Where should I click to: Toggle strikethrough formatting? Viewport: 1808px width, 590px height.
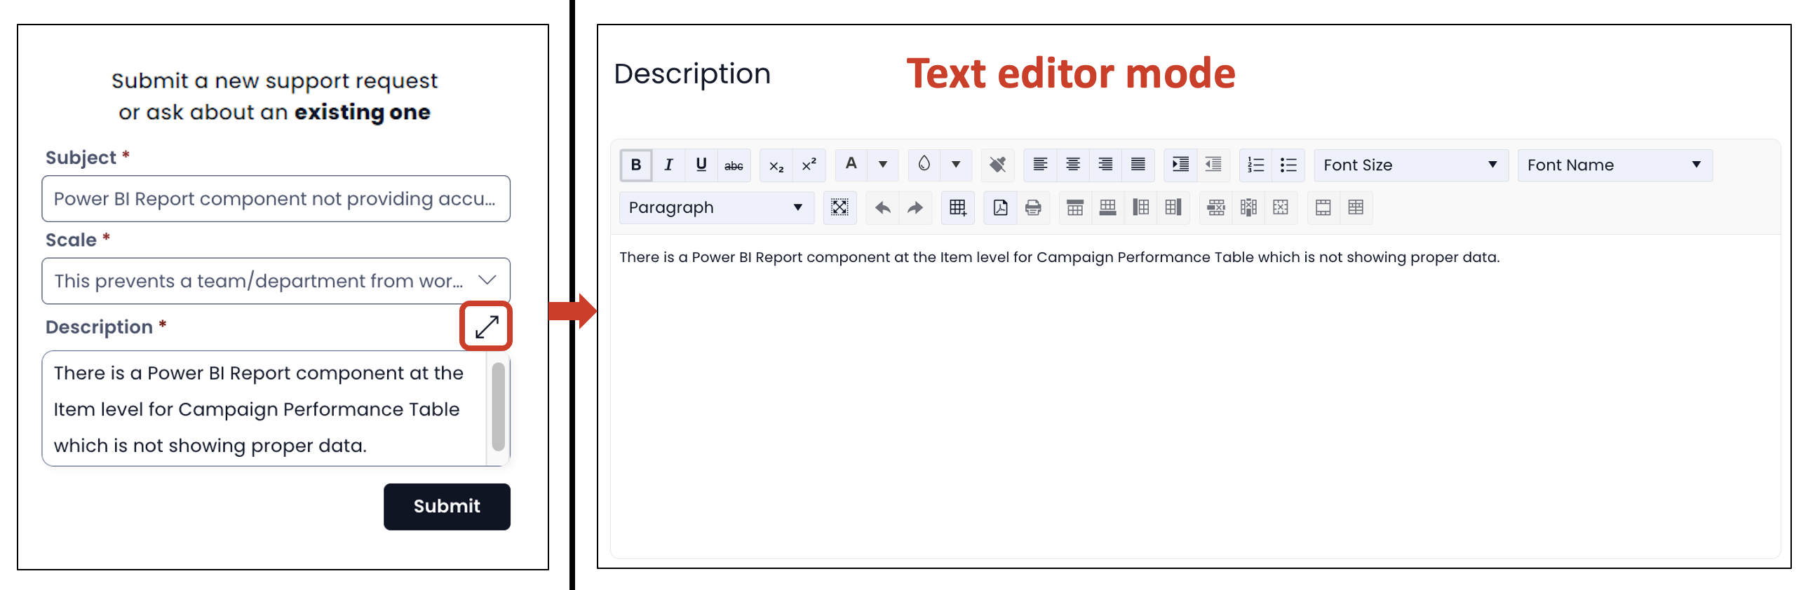734,165
